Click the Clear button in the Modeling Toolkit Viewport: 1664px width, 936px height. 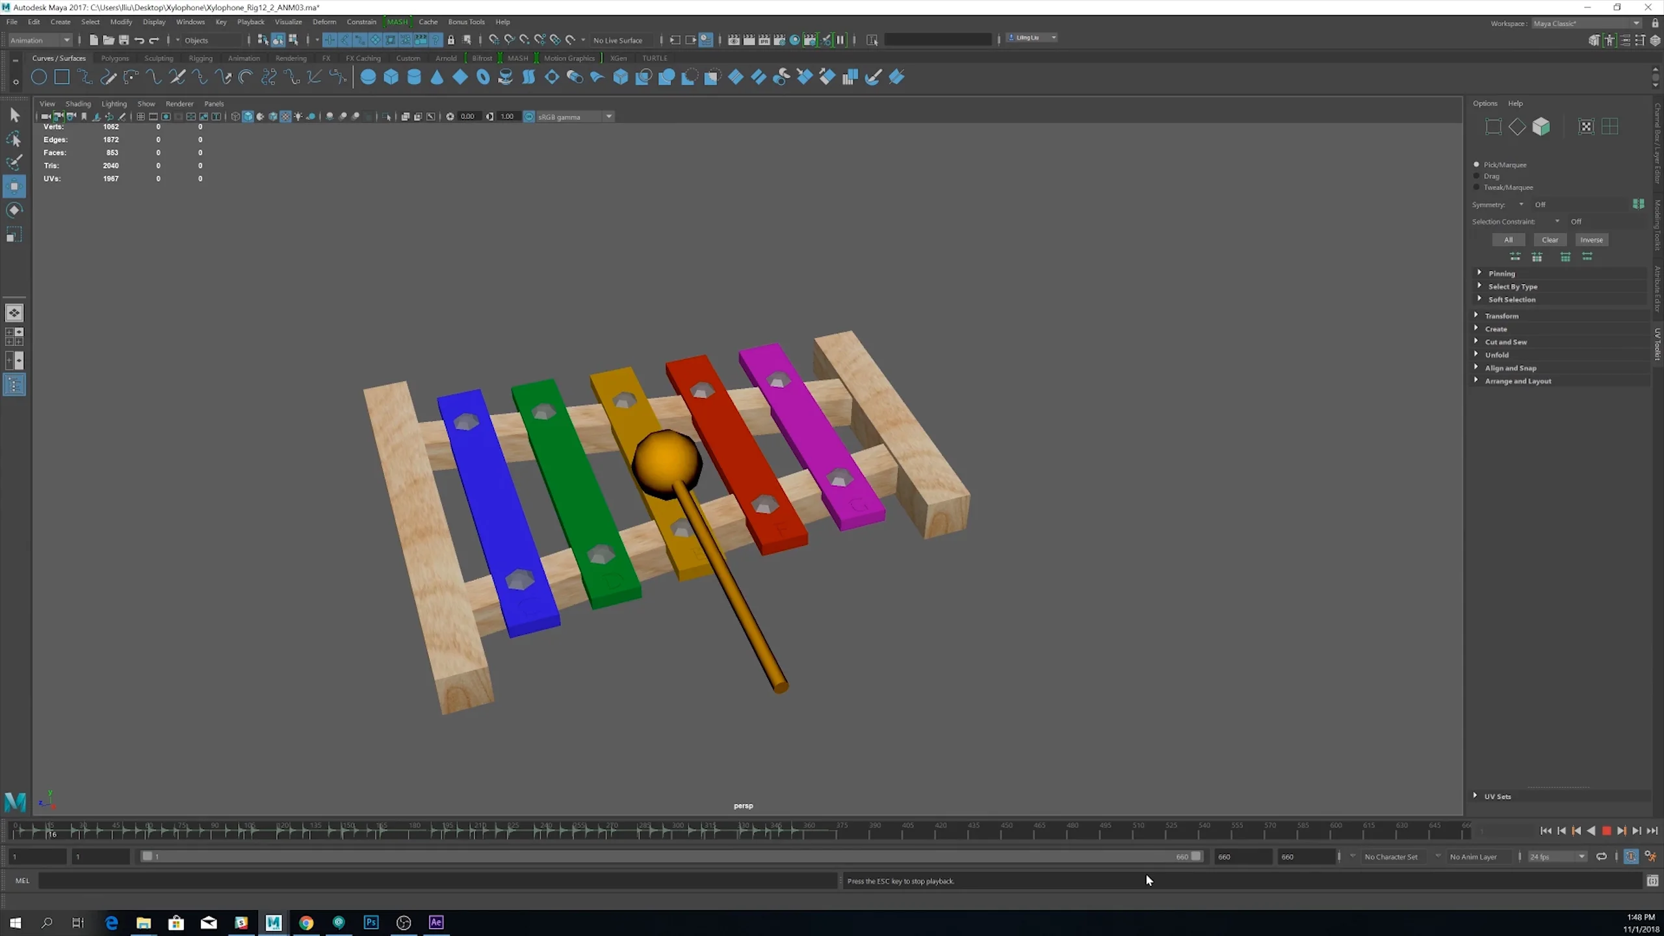[1550, 239]
